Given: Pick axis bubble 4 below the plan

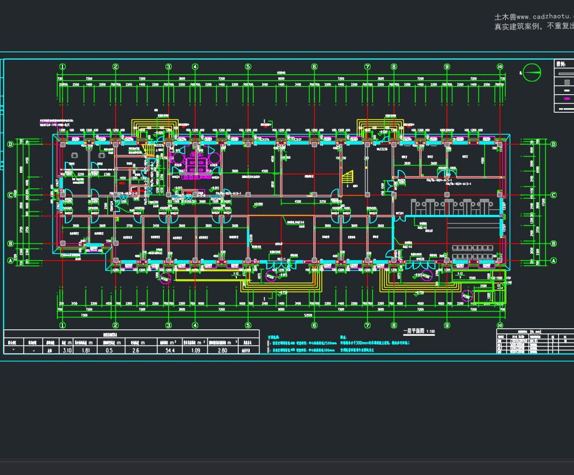Looking at the screenshot, I should (x=195, y=325).
